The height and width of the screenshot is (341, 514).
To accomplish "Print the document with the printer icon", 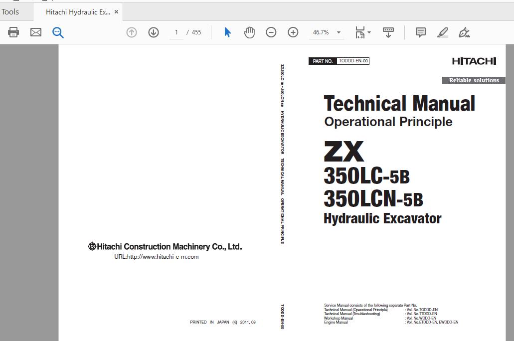I will pyautogui.click(x=13, y=32).
